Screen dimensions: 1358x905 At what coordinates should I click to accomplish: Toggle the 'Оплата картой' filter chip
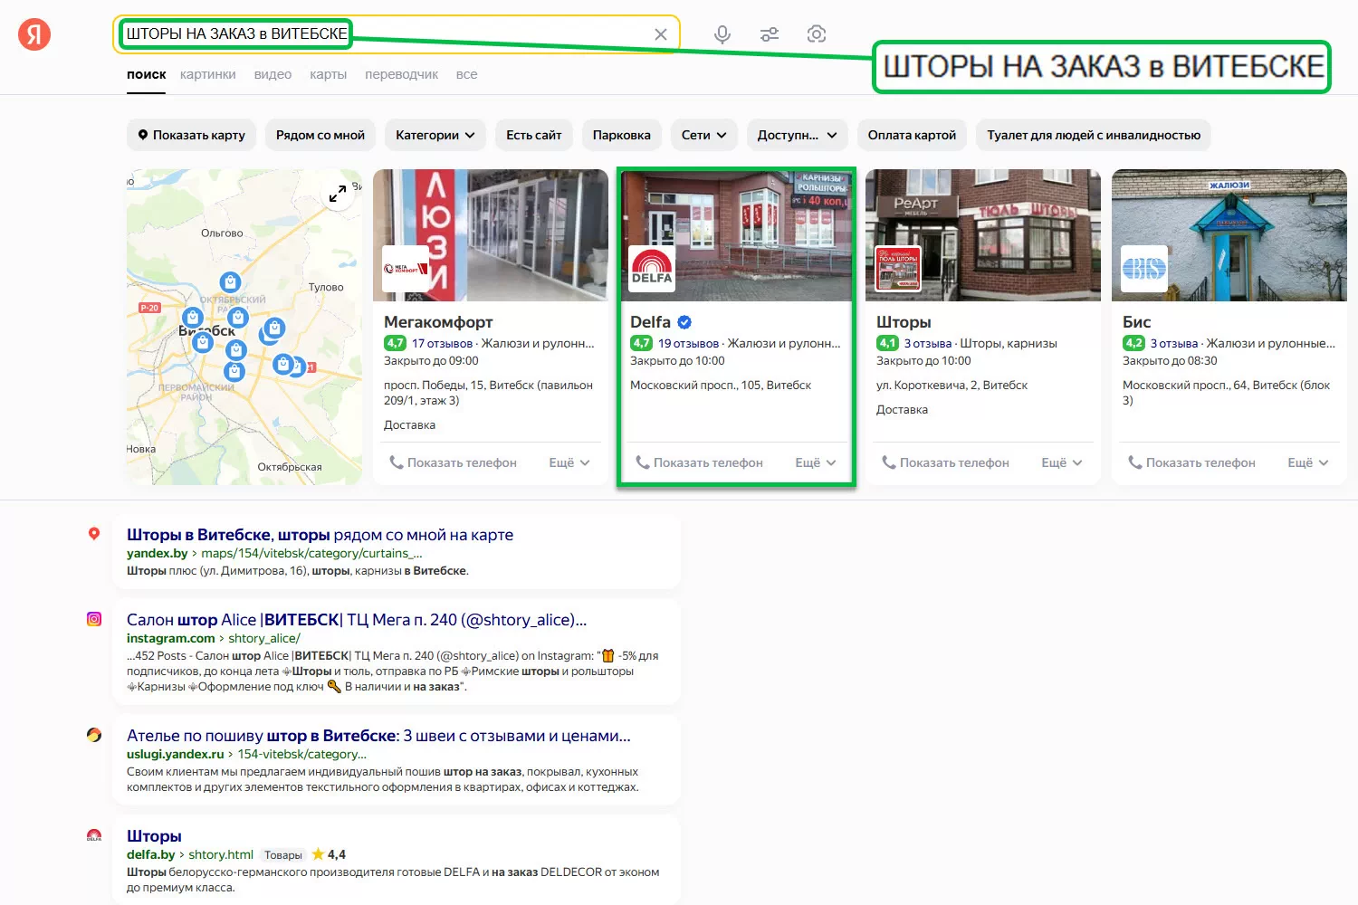912,135
